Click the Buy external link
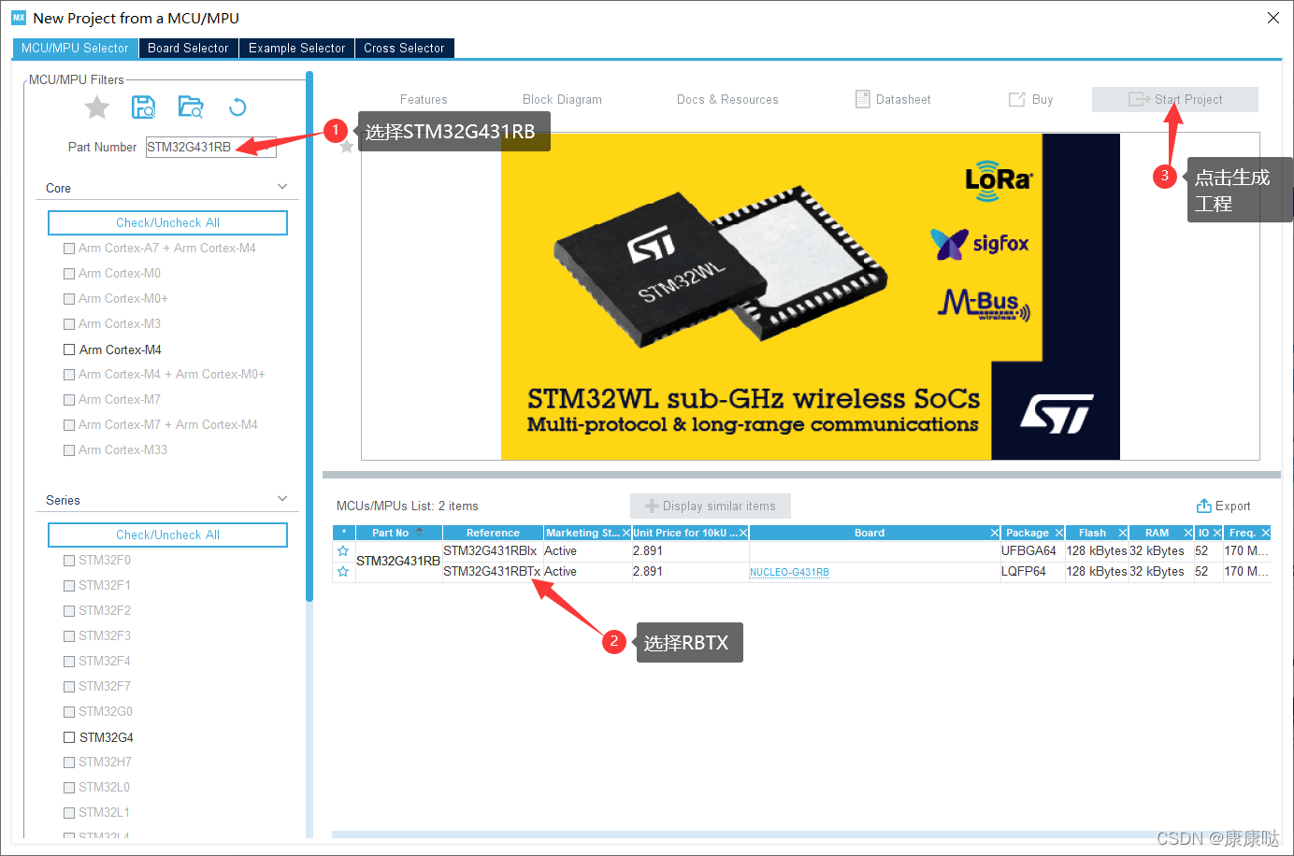Screen dimensions: 1294x856 1030,99
